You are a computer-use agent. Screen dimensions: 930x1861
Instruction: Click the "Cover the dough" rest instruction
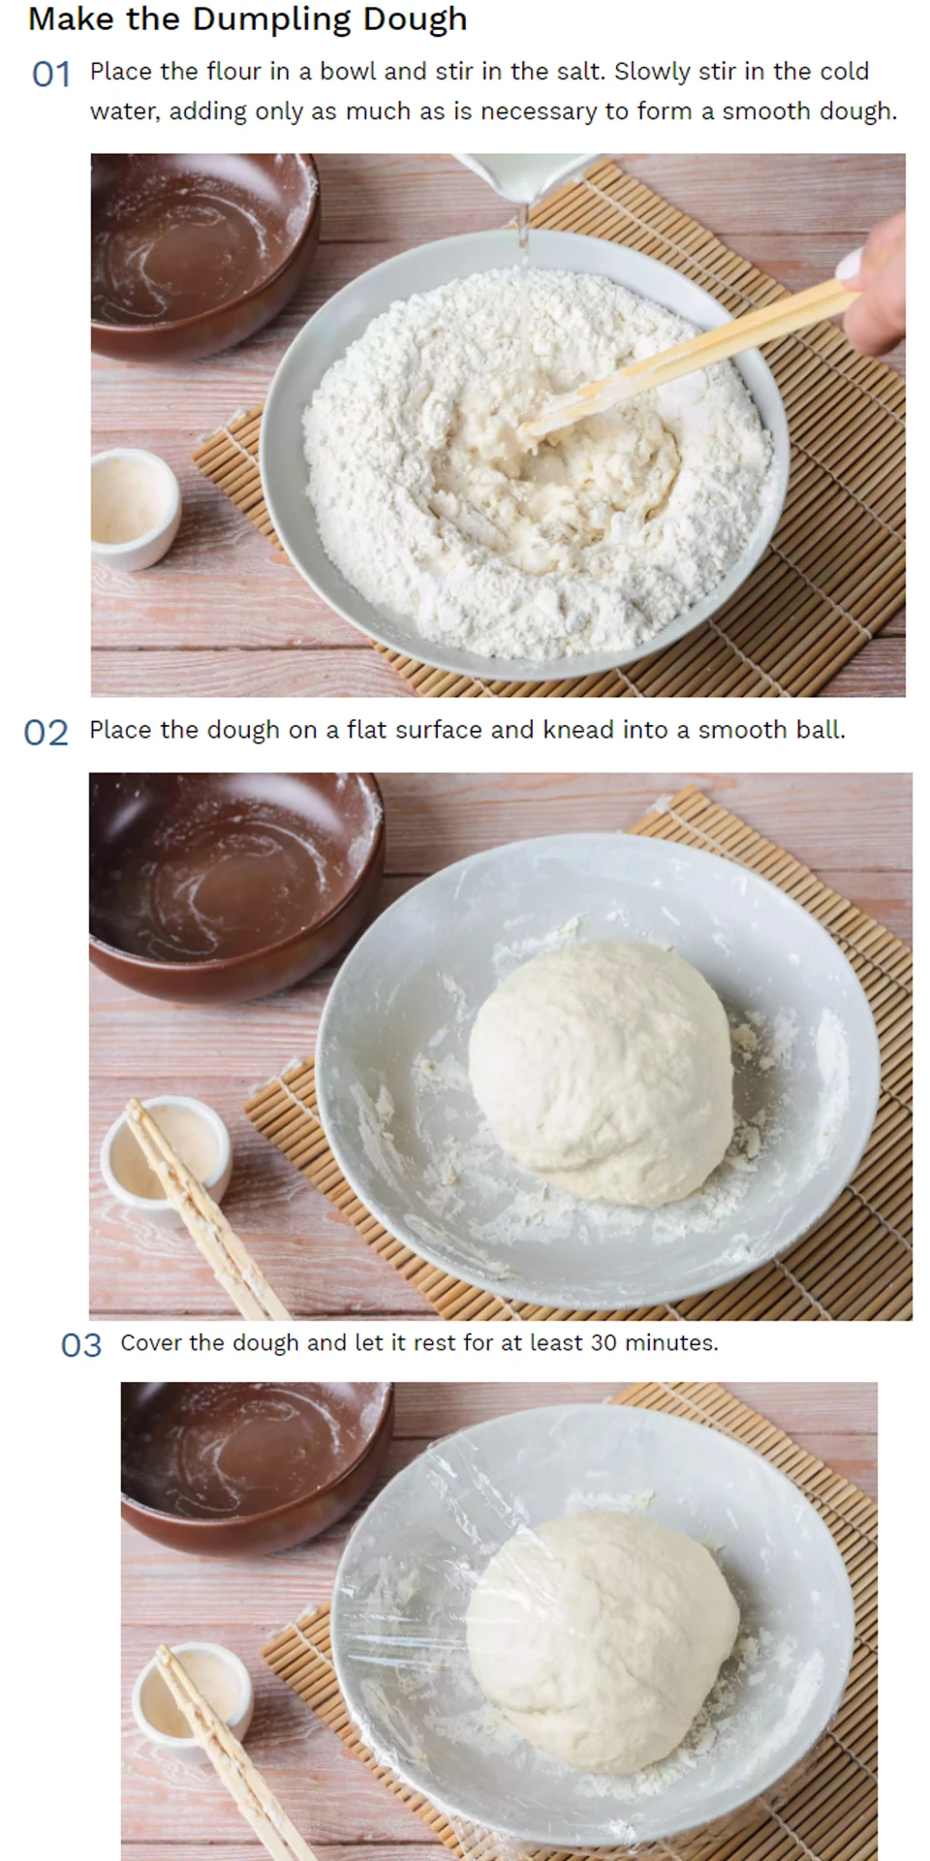pos(419,1342)
